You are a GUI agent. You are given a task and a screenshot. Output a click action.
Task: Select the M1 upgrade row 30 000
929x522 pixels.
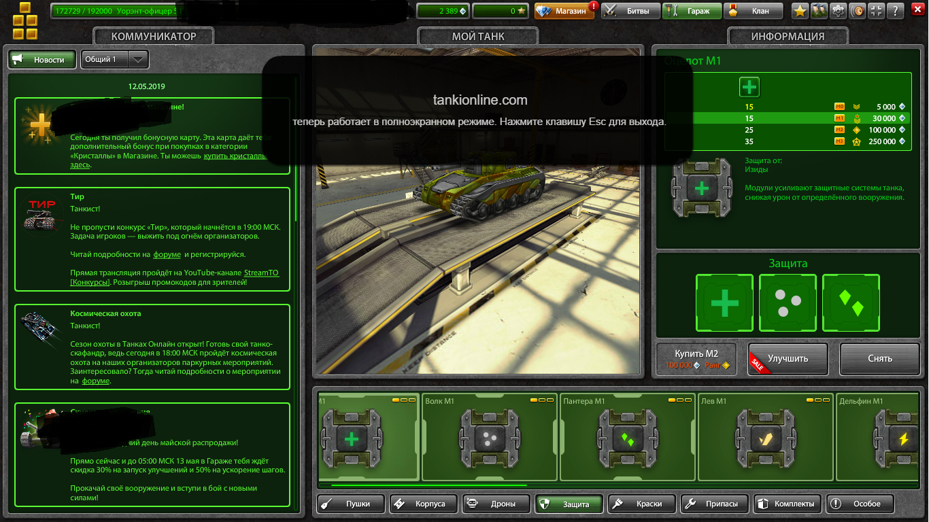click(x=788, y=118)
